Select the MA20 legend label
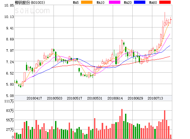The width and height of the screenshot is (190, 139). point(128,3)
